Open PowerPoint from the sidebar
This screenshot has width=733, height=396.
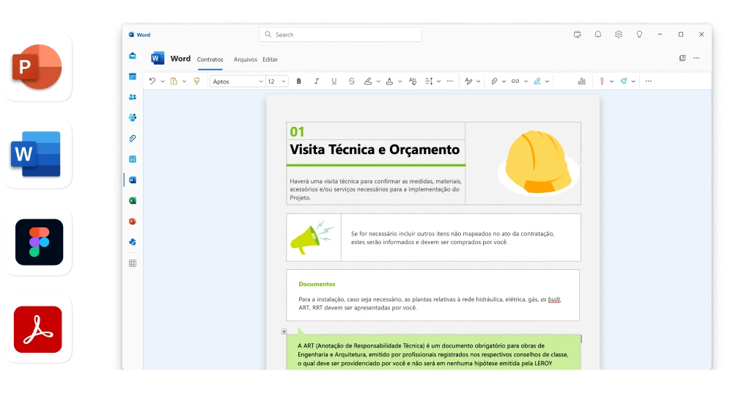(133, 221)
